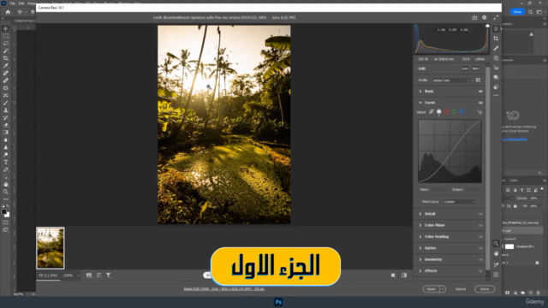548x308 pixels.
Task: Select the Brush tool
Action: pos(6,103)
